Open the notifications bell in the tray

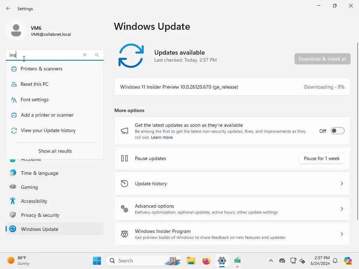click(x=335, y=261)
